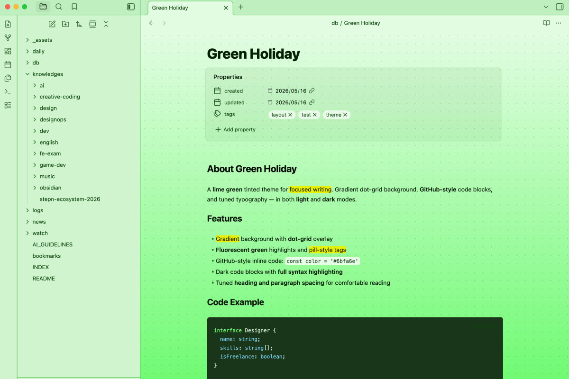
Task: Create a new folder
Action: tap(65, 24)
